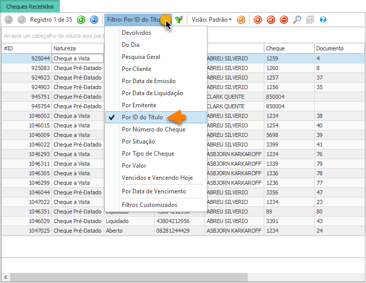The width and height of the screenshot is (366, 283).
Task: Choose Por Data de Vencimento filter
Action: tap(156, 191)
